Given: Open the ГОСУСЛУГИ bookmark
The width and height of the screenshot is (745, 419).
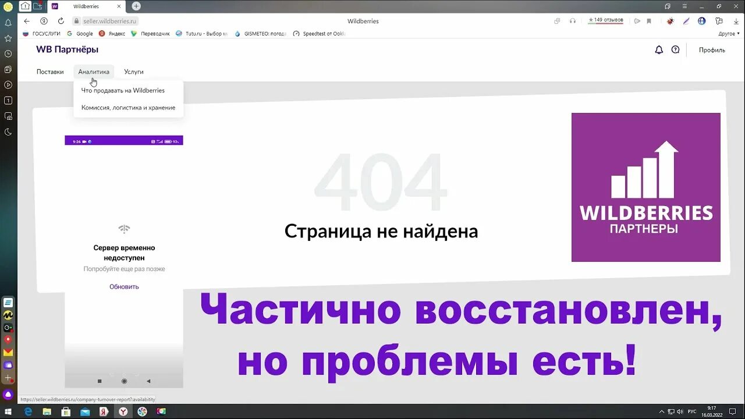Looking at the screenshot, I should click(41, 34).
